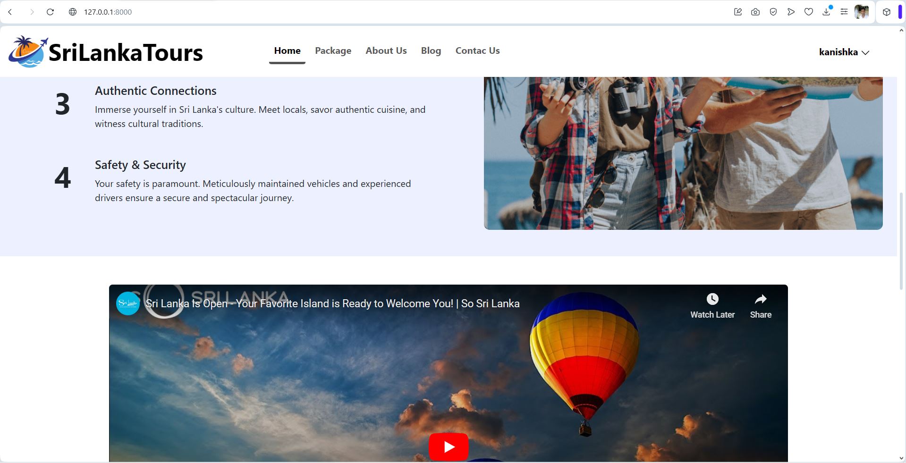Open the easy setup sliders icon
This screenshot has width=906, height=463.
click(844, 12)
